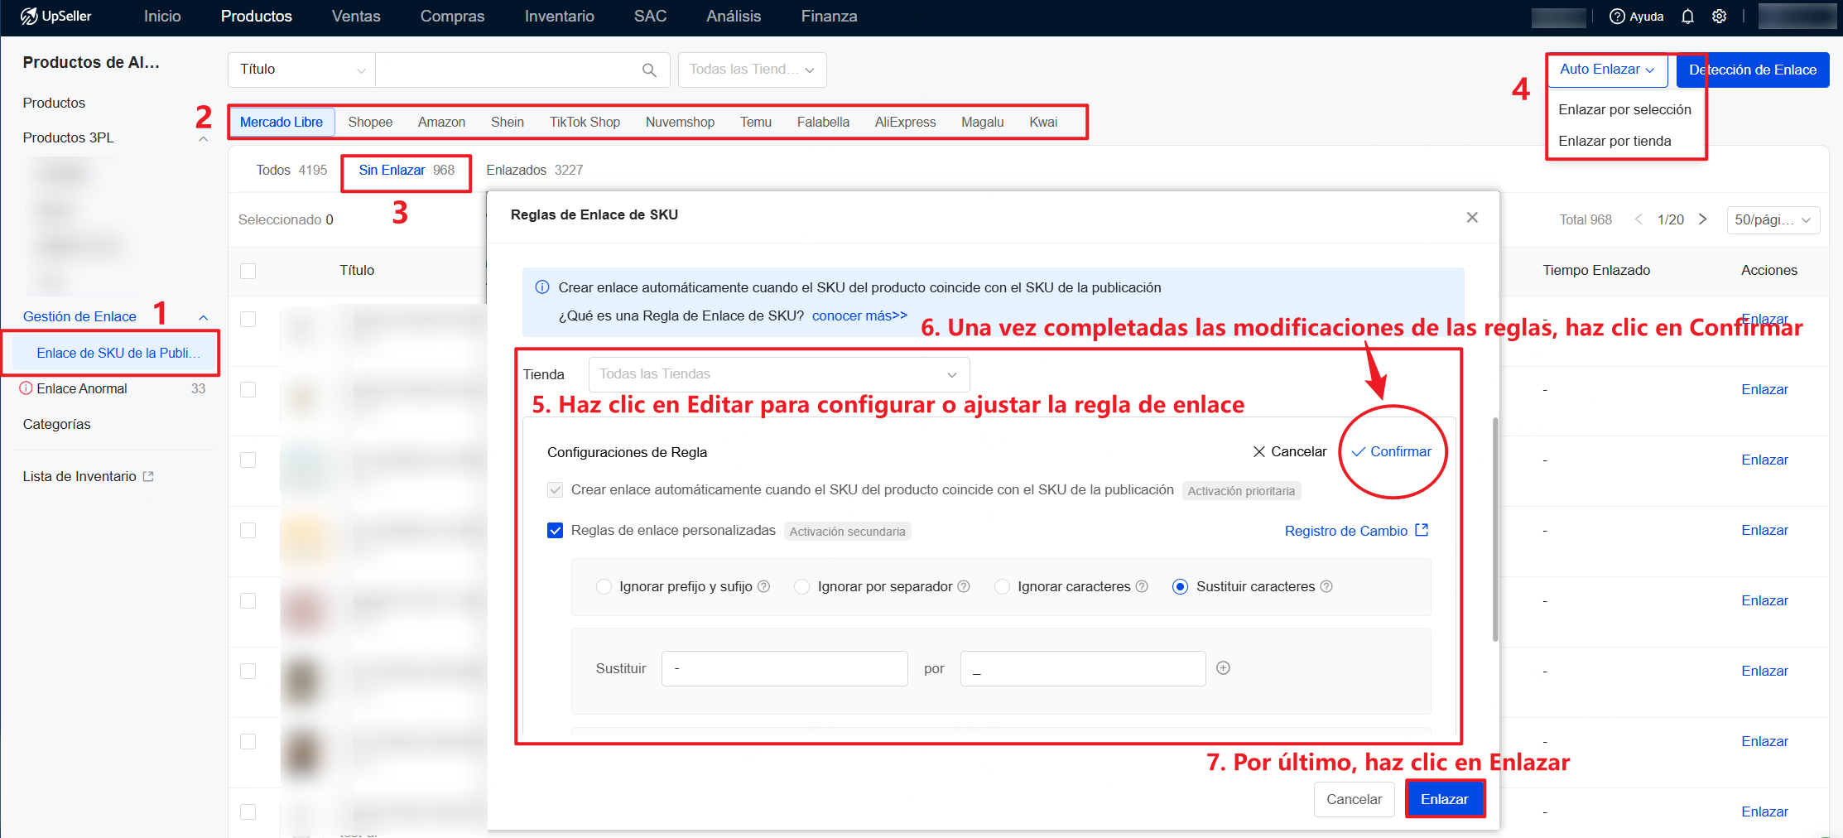Open the Inventario menu
This screenshot has height=838, width=1843.
(559, 17)
